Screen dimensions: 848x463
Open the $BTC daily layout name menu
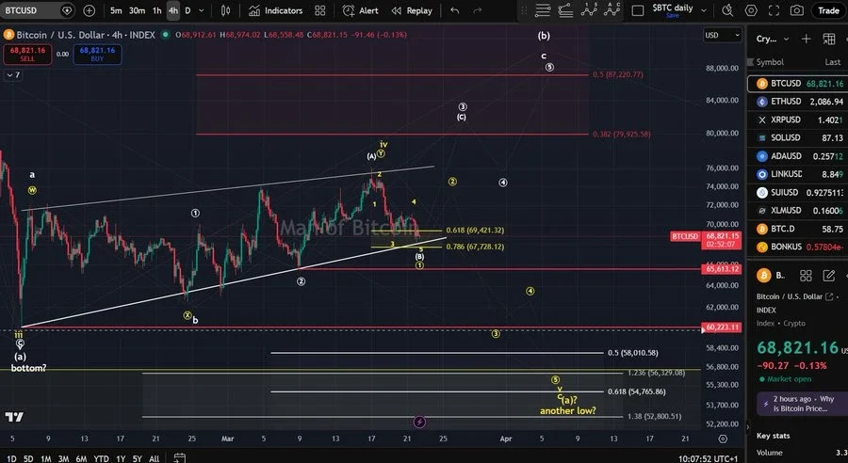672,8
